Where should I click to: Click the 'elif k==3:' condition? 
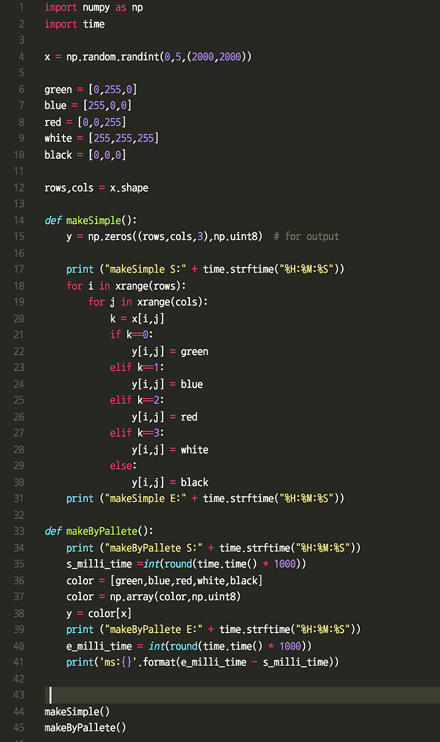(x=137, y=433)
